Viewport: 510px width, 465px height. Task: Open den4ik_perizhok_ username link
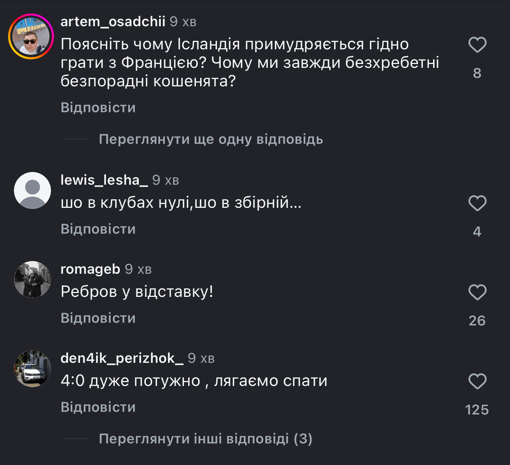tap(122, 358)
